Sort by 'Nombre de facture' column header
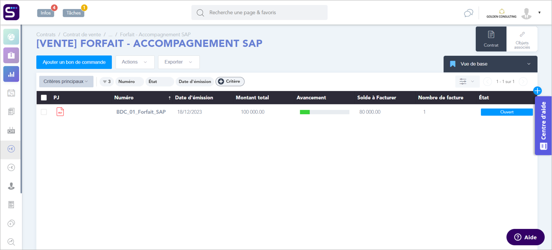552x250 pixels. [440, 98]
